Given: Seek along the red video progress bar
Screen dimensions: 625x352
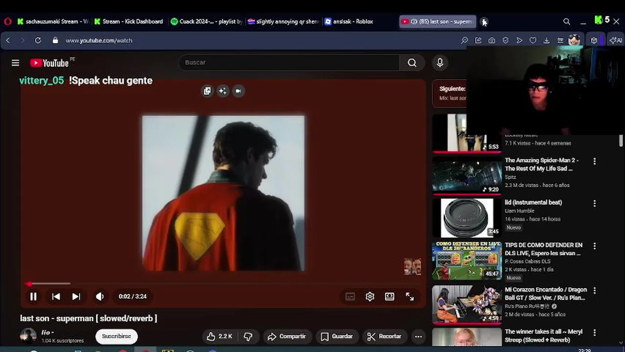Looking at the screenshot, I should [x=223, y=284].
